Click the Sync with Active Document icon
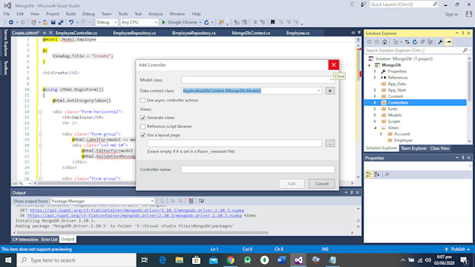Screen dimensions: 475x267 pyautogui.click(x=407, y=42)
